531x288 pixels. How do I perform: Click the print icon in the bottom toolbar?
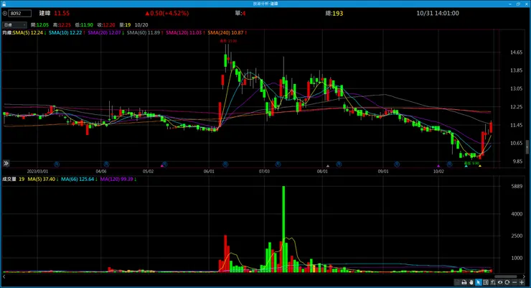[464, 282]
